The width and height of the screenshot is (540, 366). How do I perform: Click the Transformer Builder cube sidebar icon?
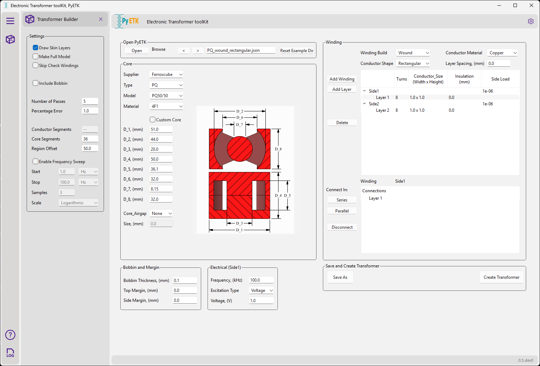(10, 39)
